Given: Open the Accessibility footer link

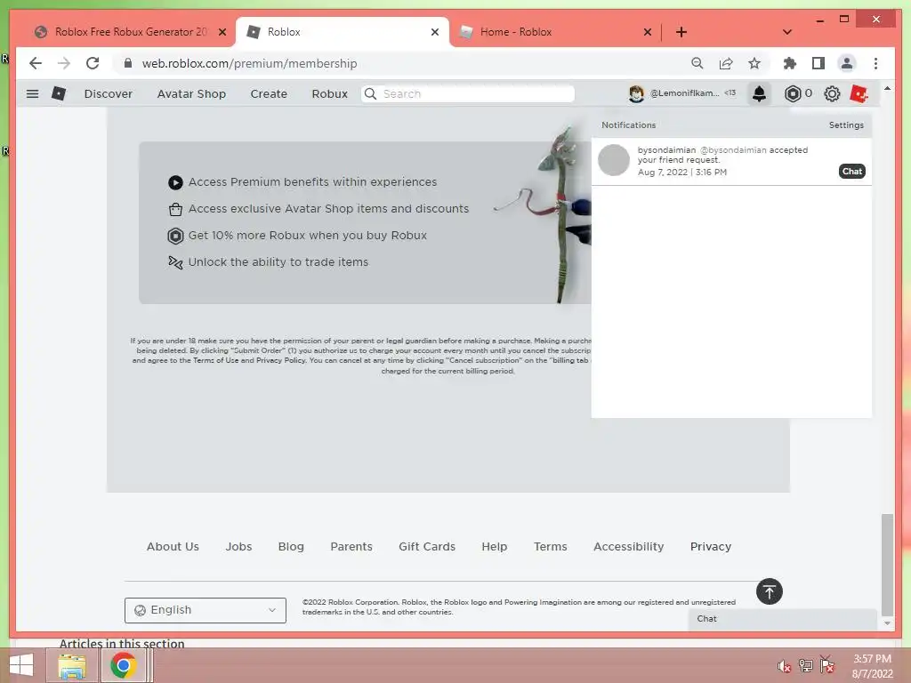Looking at the screenshot, I should point(628,547).
